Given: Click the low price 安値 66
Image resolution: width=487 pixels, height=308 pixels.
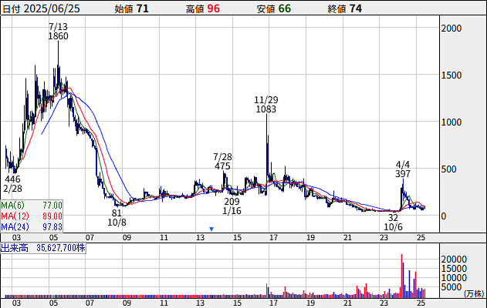Looking at the screenshot, I should 274,8.
